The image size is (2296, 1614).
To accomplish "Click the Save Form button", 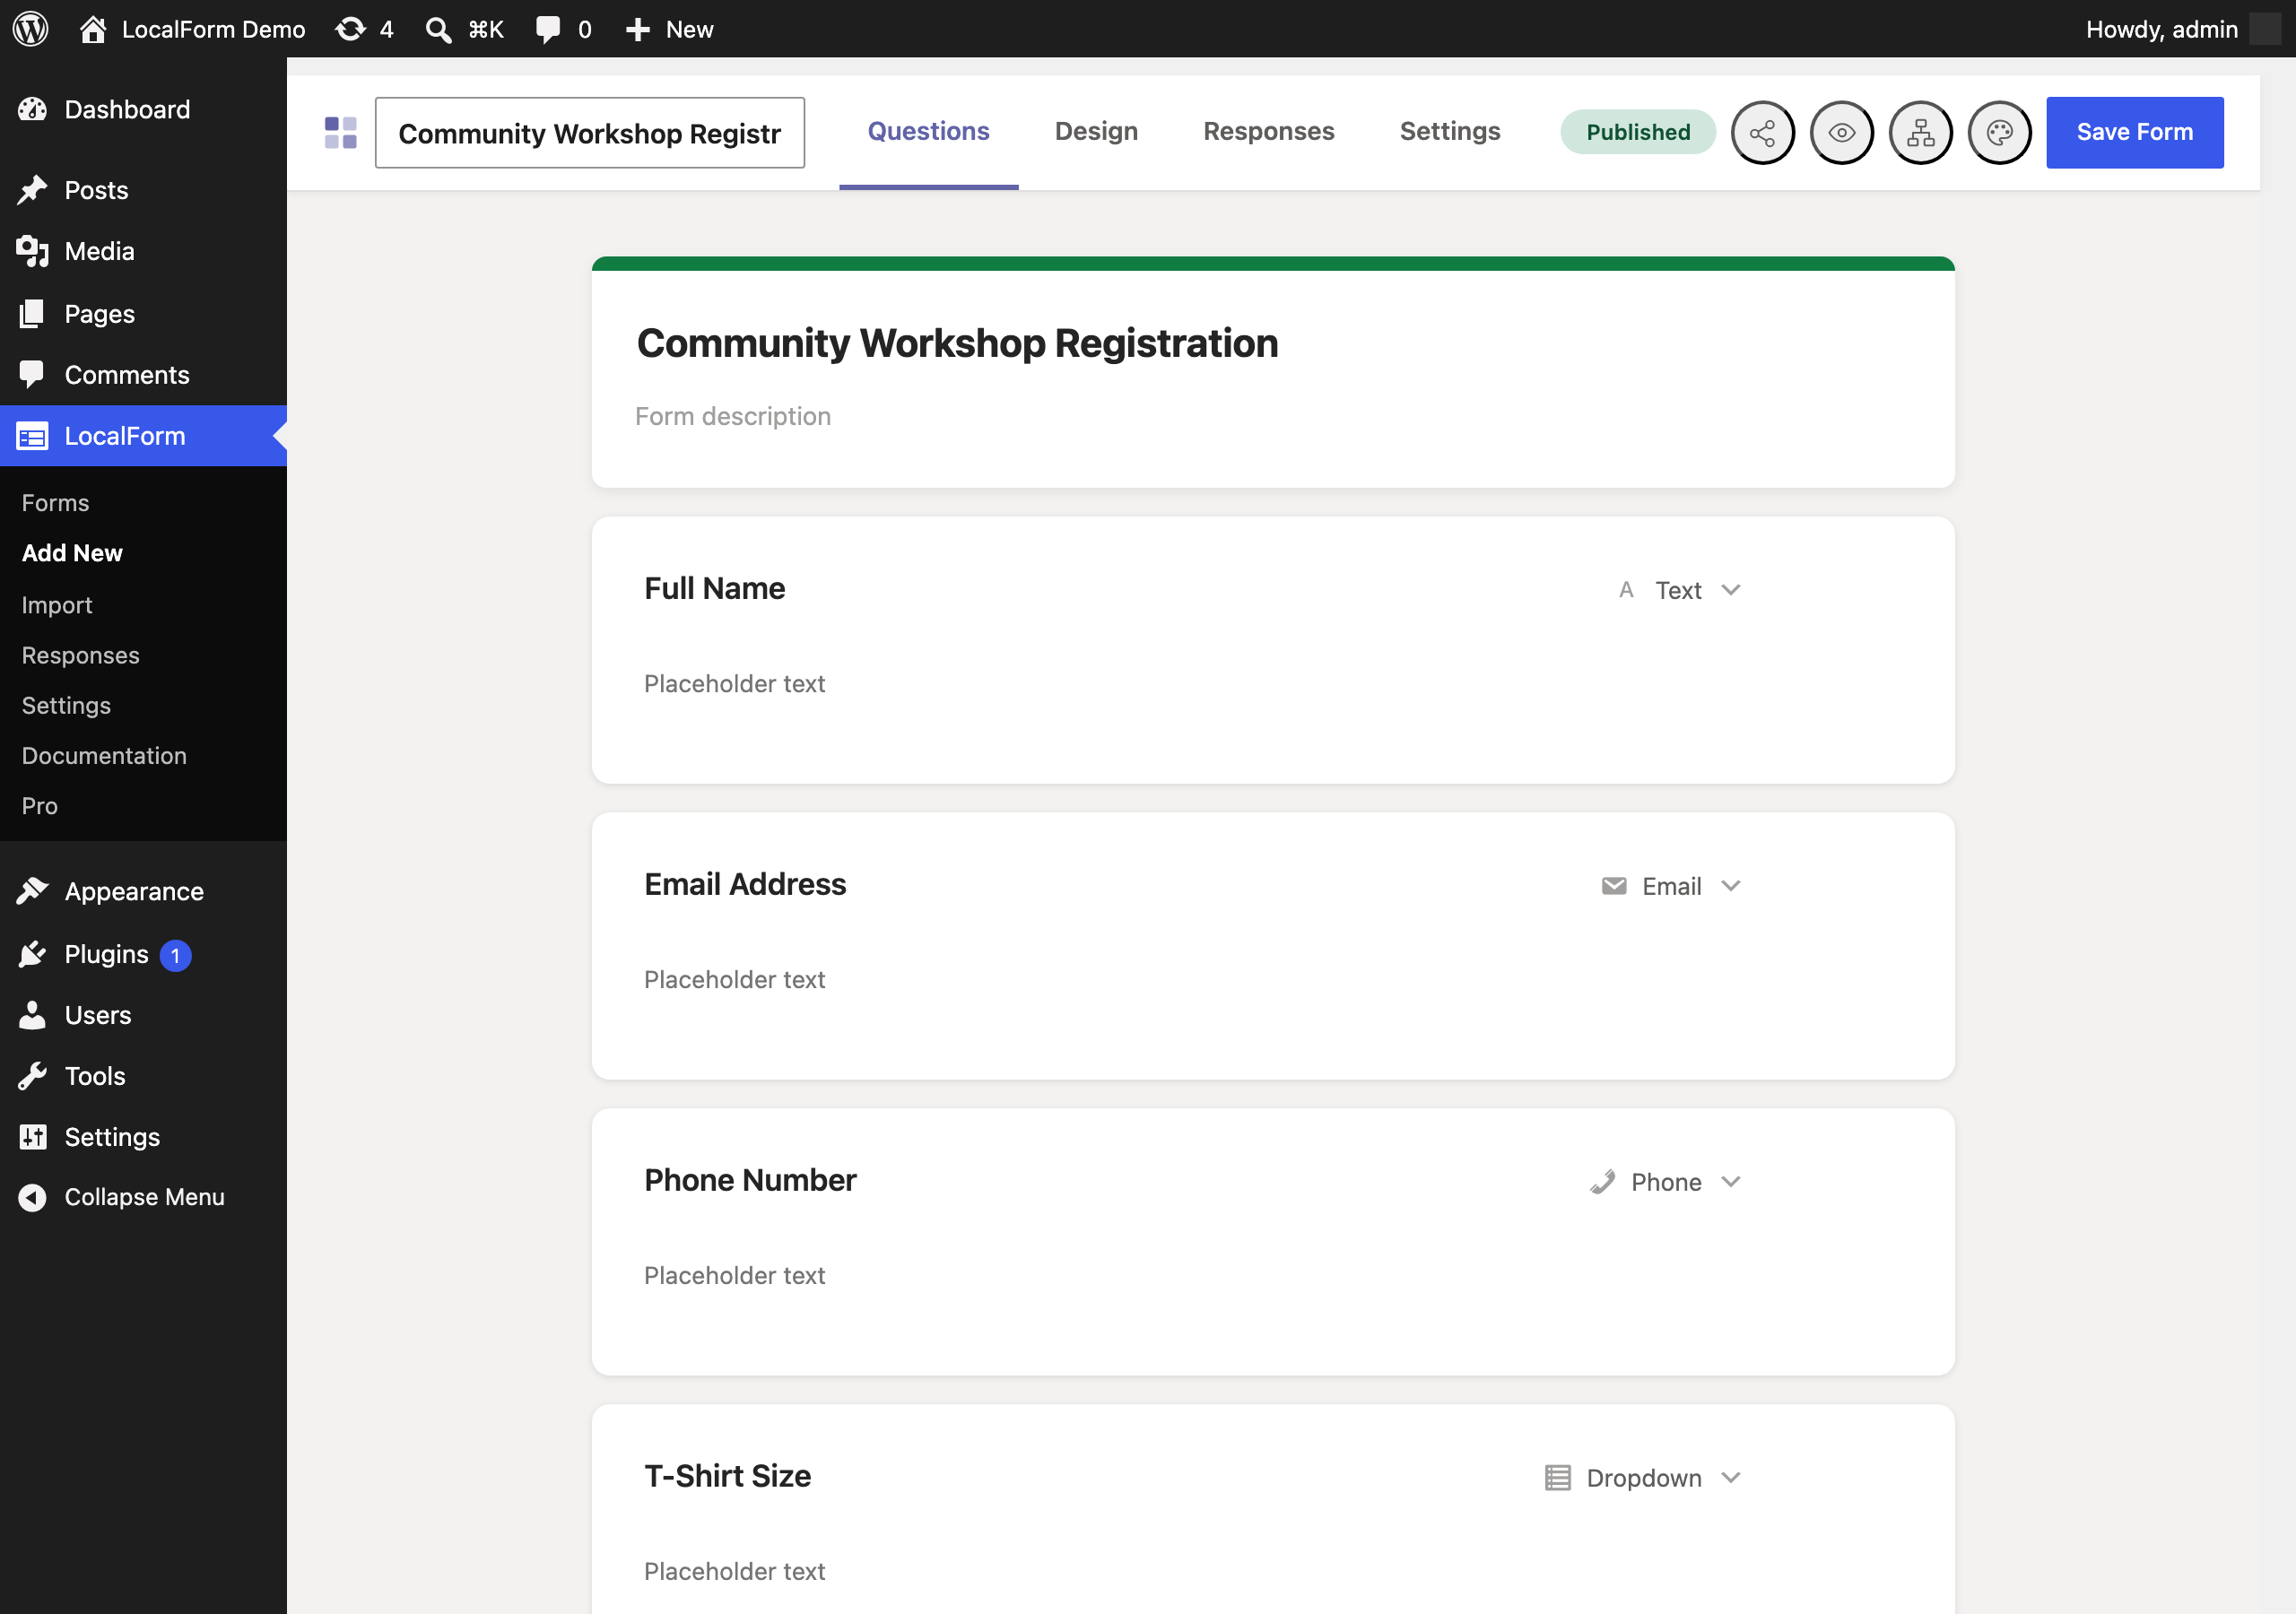I will coord(2134,132).
